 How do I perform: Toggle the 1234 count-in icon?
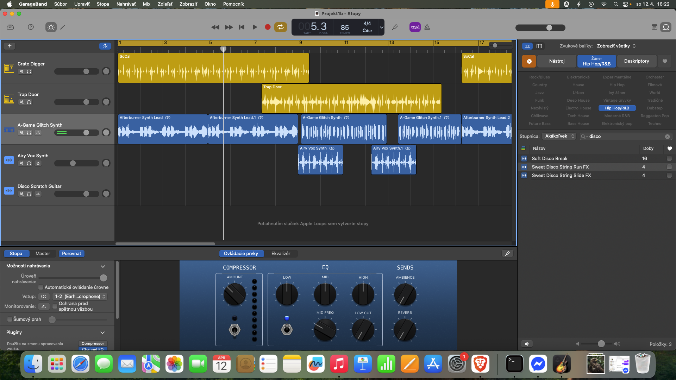click(415, 27)
